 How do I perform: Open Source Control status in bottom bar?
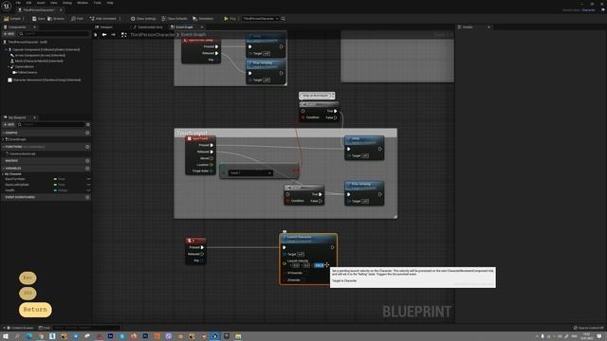click(588, 328)
